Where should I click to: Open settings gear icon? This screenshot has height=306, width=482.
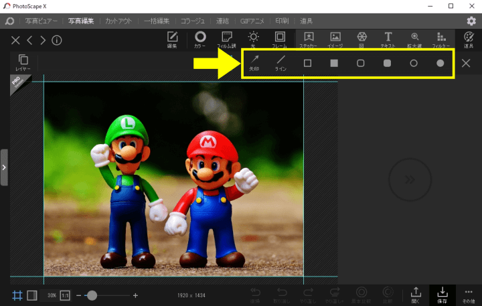tap(471, 21)
